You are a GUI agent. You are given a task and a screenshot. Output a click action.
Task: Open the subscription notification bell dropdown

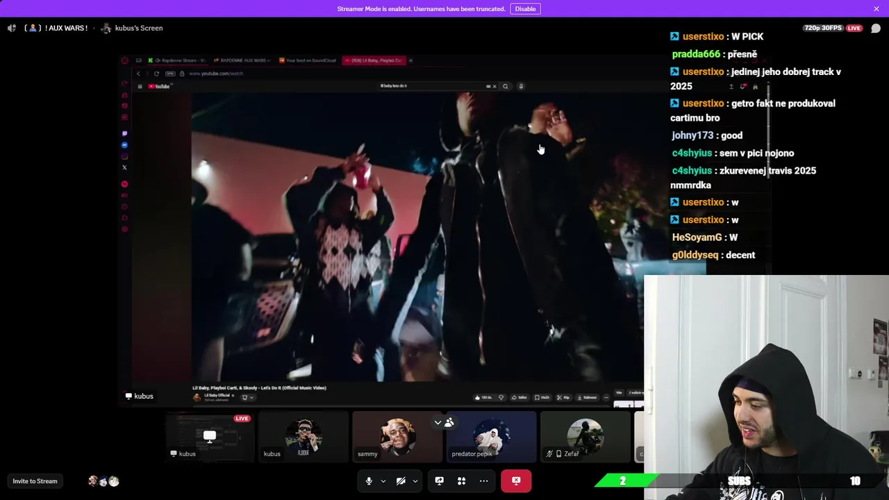(247, 397)
